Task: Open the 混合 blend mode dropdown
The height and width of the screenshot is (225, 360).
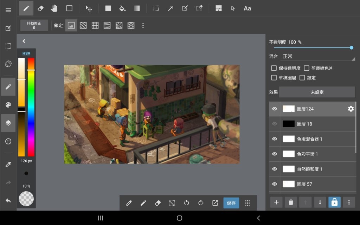Action: pyautogui.click(x=318, y=57)
